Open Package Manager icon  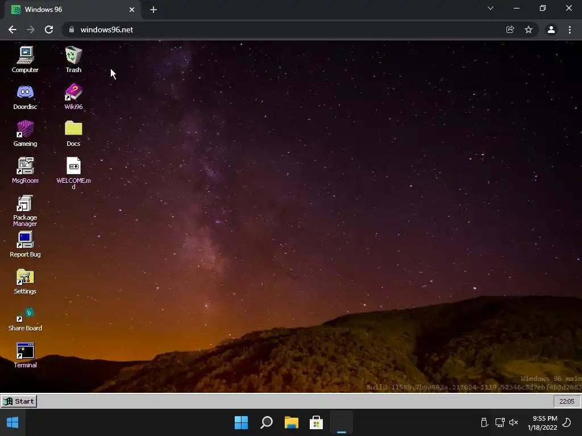tap(25, 210)
